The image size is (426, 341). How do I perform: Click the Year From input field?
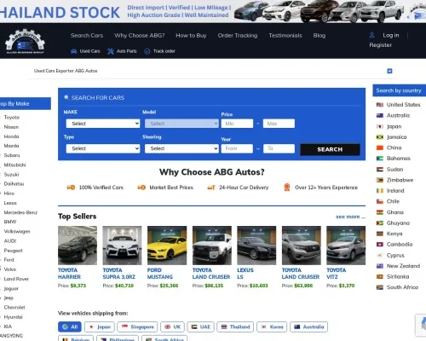pos(237,148)
